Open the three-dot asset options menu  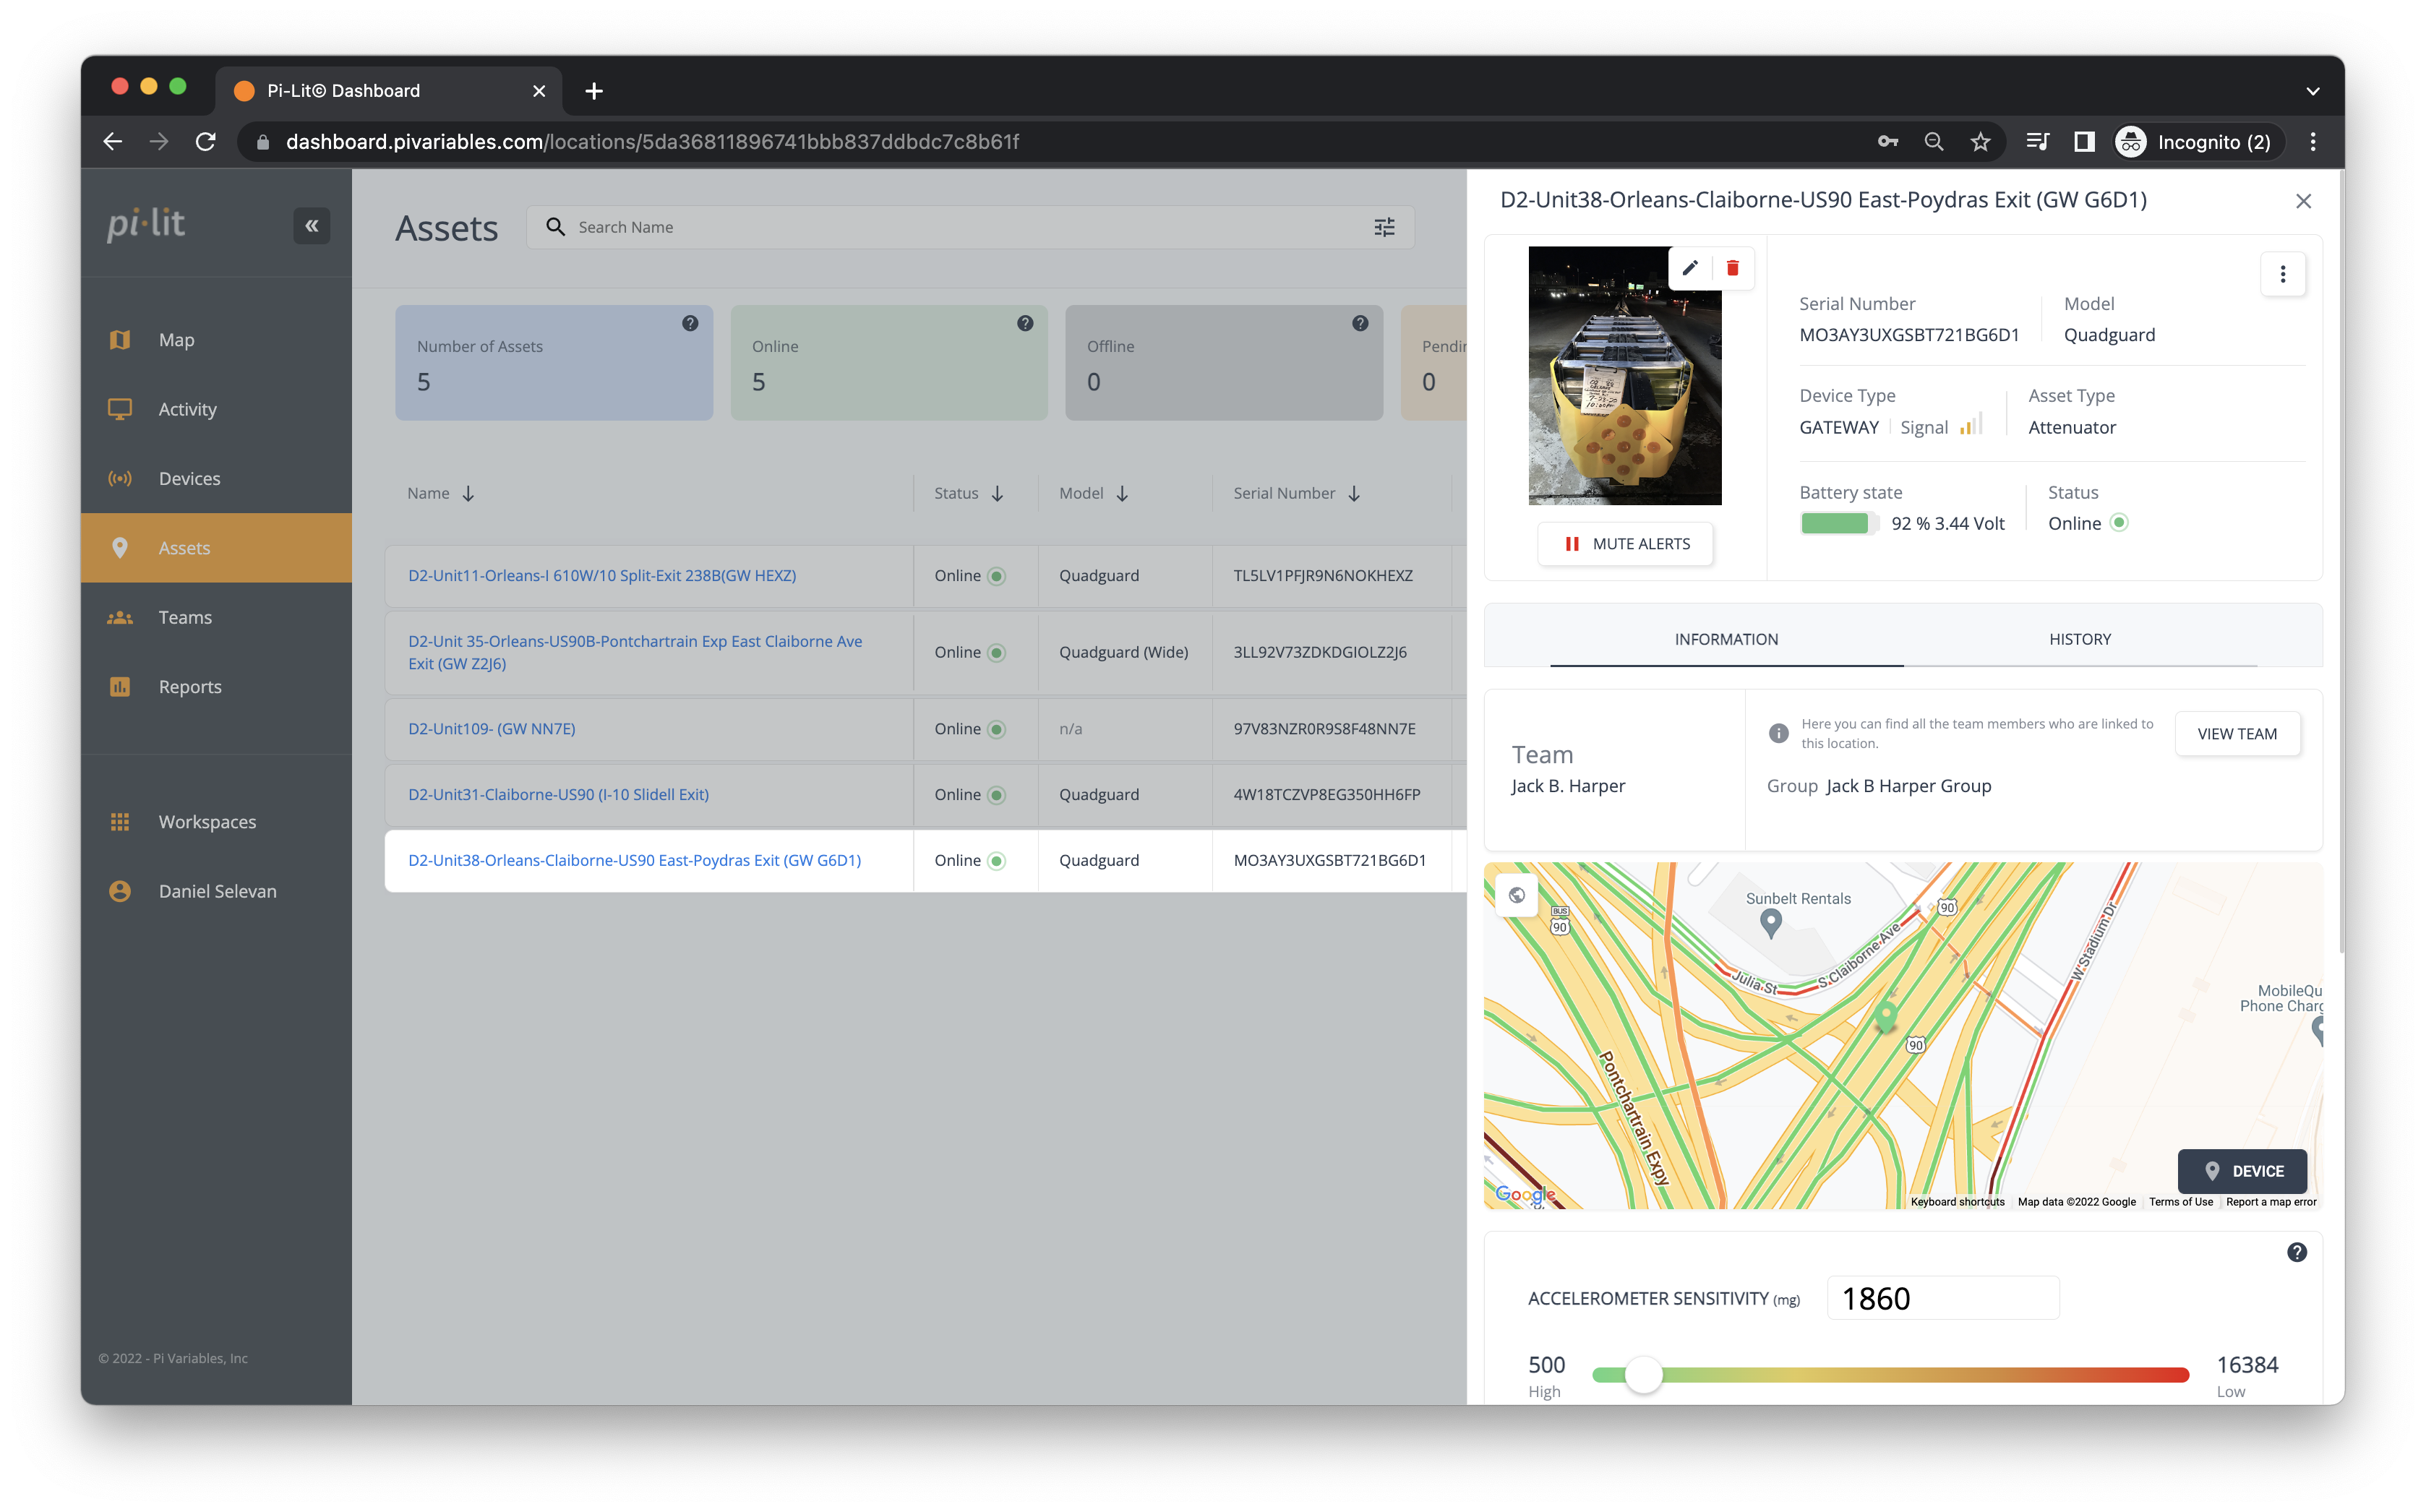[x=2283, y=274]
